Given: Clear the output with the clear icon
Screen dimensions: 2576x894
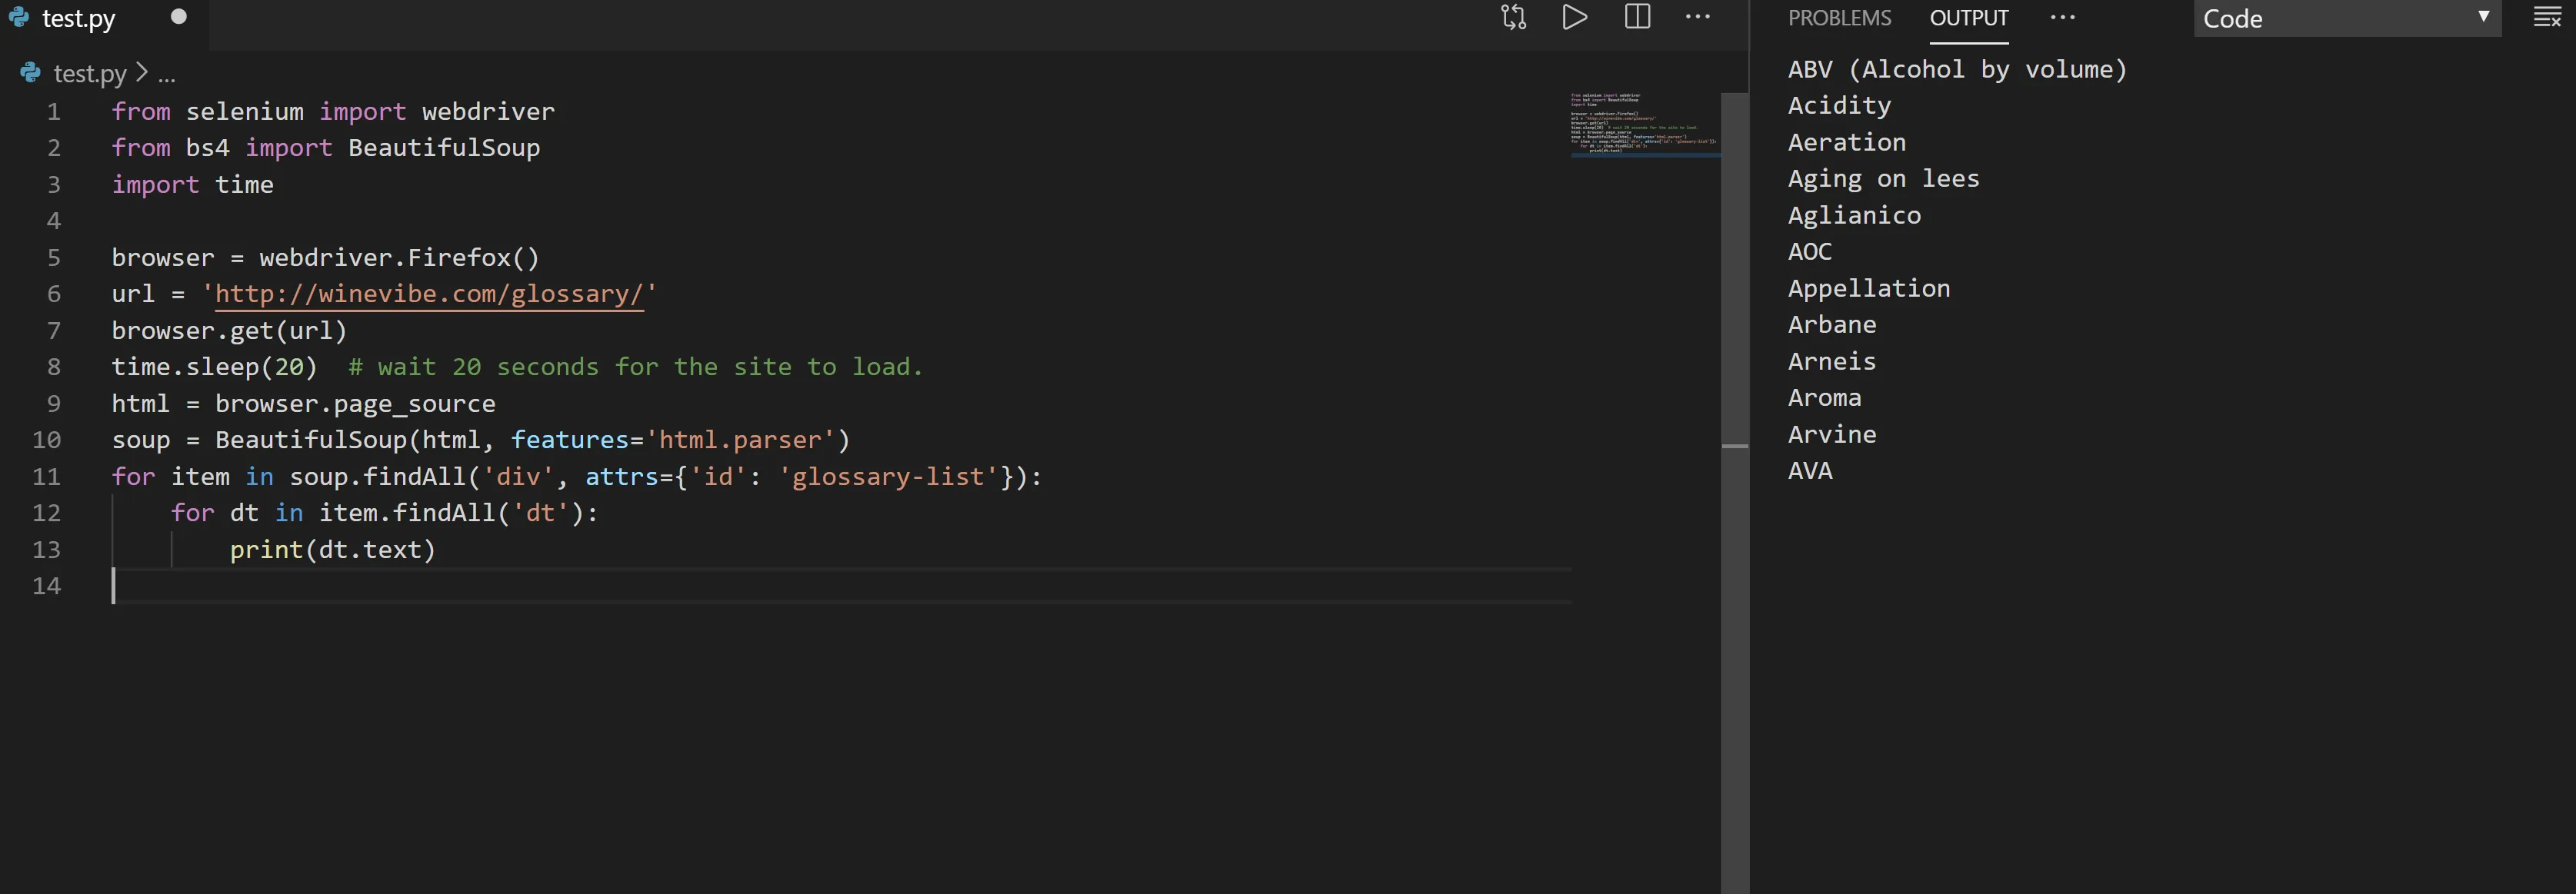Looking at the screenshot, I should pos(2547,17).
